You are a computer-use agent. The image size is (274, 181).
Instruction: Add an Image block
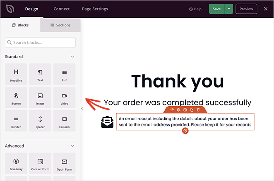click(x=40, y=98)
